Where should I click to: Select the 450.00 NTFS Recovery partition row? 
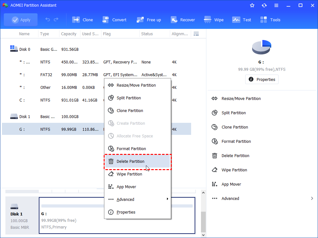coord(97,62)
